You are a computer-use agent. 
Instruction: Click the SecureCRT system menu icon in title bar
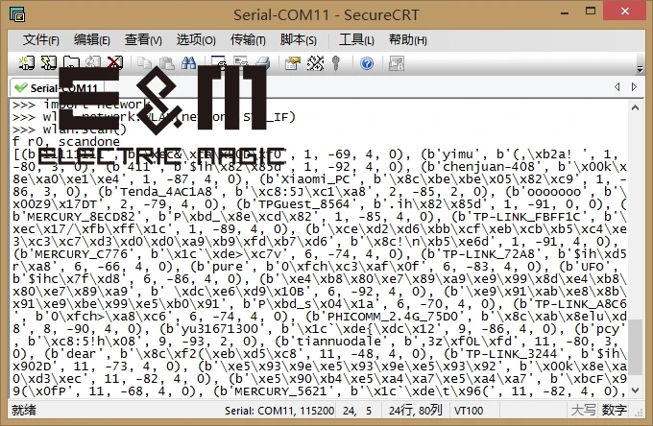pyautogui.click(x=17, y=14)
